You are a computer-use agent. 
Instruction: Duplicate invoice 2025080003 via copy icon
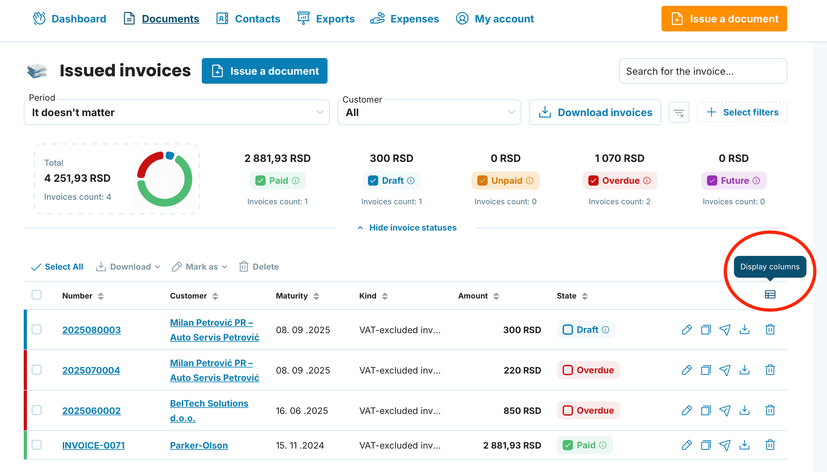pyautogui.click(x=706, y=330)
